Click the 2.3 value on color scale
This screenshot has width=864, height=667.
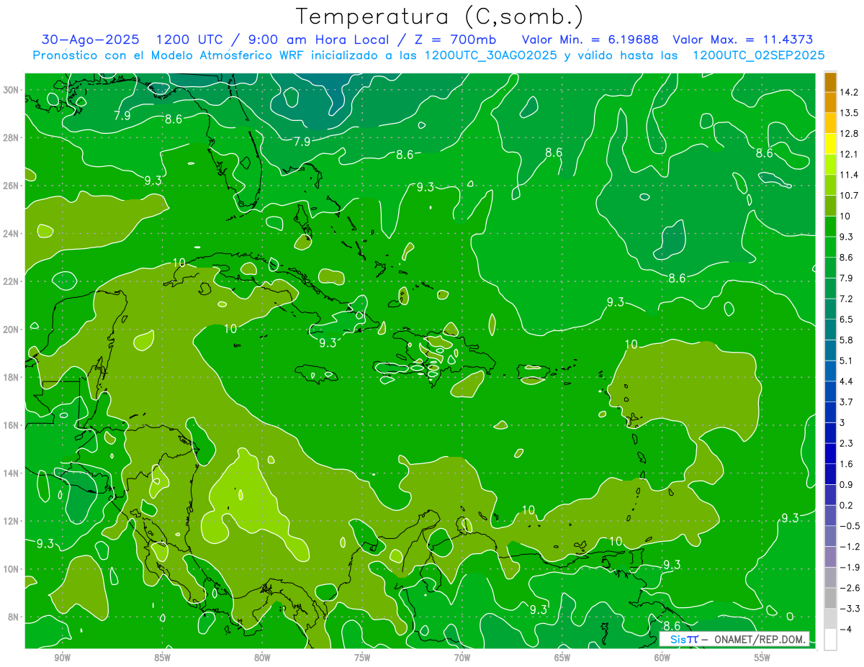point(847,443)
